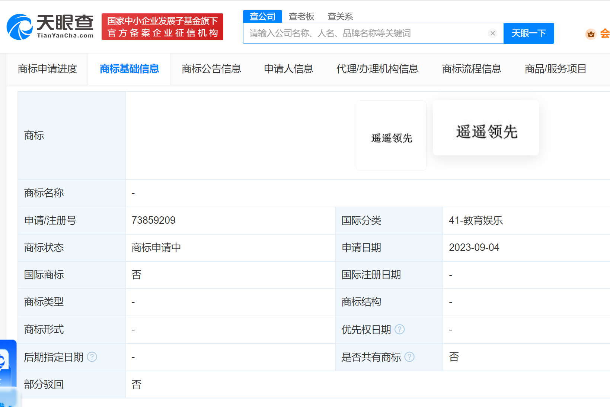Image resolution: width=610 pixels, height=407 pixels.
Task: Click the small 遥遥领先 trademark thumbnail
Action: [x=391, y=136]
